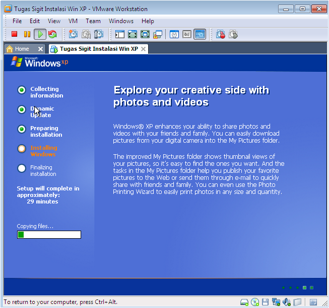Click the greyed Replay recording icon

click(x=233, y=34)
